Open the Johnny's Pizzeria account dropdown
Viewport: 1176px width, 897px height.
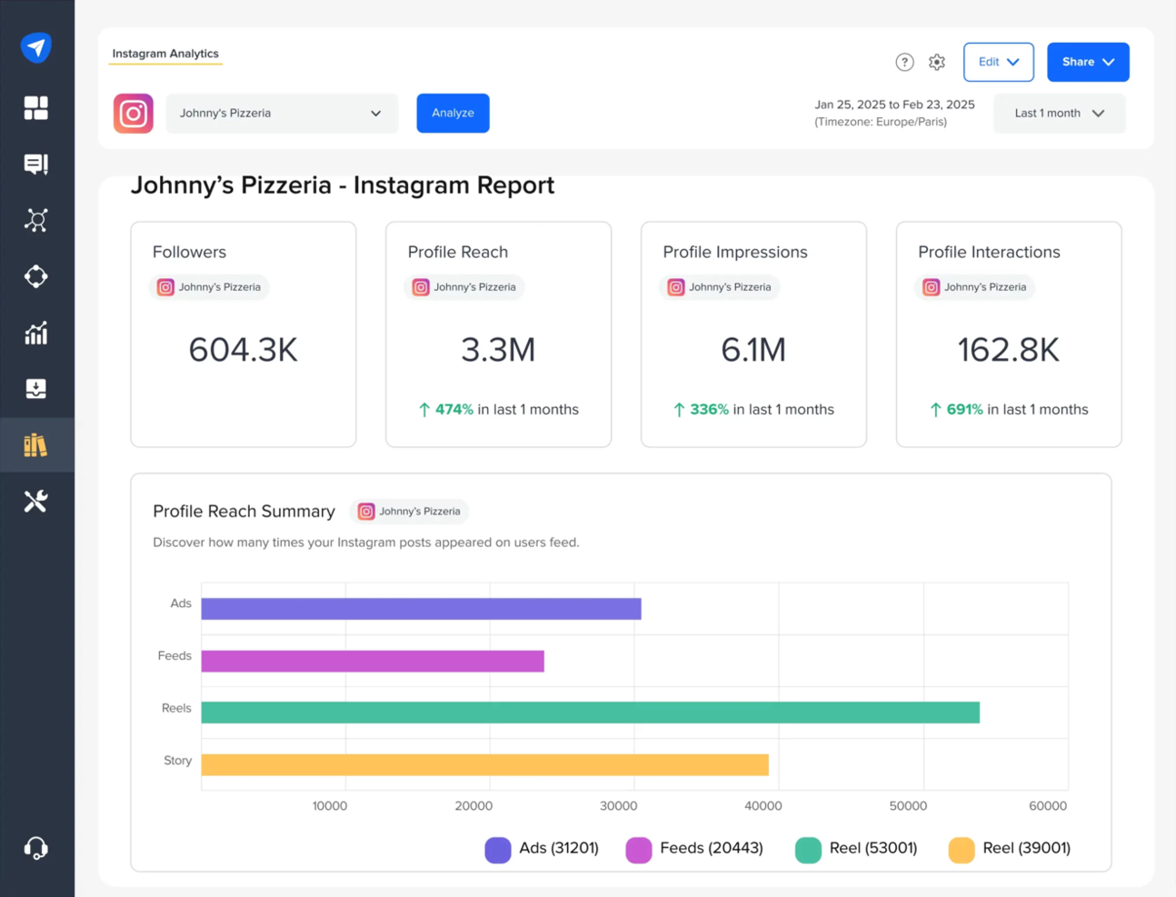pos(282,113)
